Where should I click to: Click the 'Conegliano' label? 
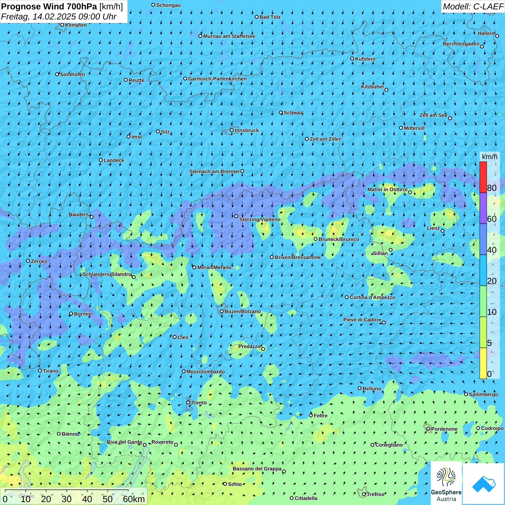(x=389, y=445)
